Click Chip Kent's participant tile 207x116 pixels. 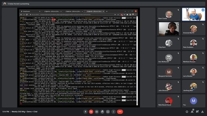(x=169, y=43)
